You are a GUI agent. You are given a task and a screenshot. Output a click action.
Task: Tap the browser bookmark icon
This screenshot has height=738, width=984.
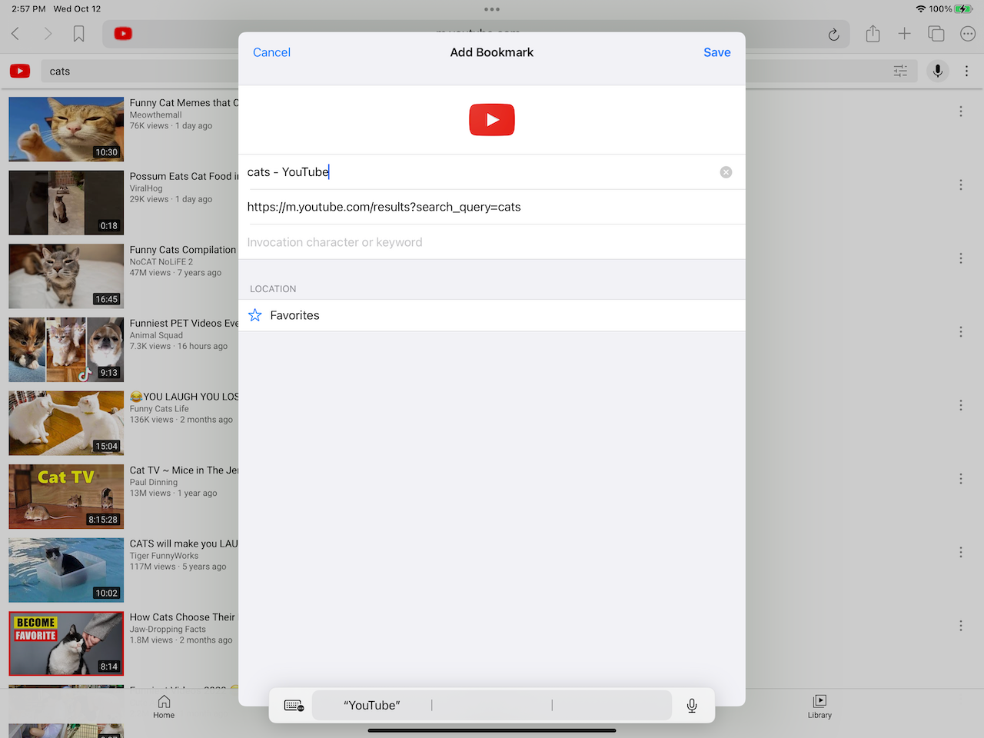coord(78,34)
